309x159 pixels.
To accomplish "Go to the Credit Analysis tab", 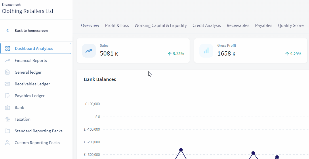I will (x=207, y=25).
